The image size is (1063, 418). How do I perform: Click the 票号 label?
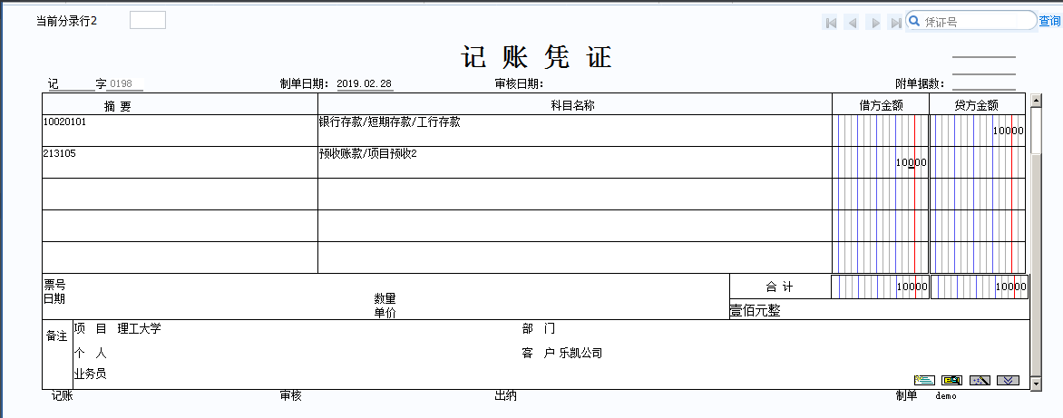tap(55, 286)
